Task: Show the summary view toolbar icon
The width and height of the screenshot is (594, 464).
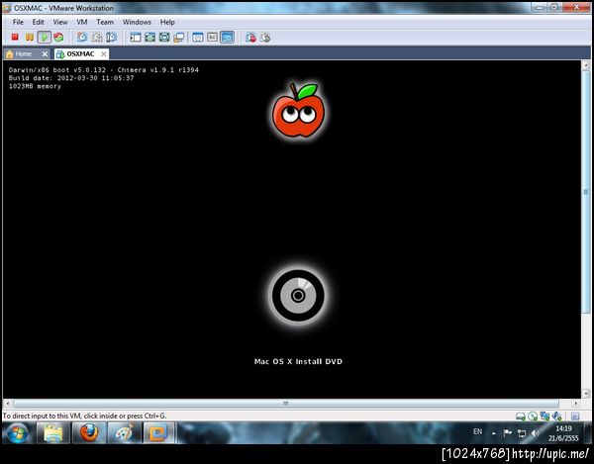Action: click(197, 37)
